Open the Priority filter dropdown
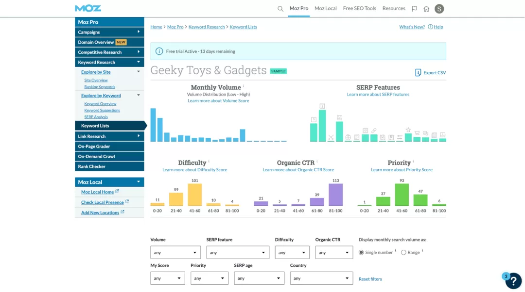This screenshot has width=525, height=292. pyautogui.click(x=209, y=278)
